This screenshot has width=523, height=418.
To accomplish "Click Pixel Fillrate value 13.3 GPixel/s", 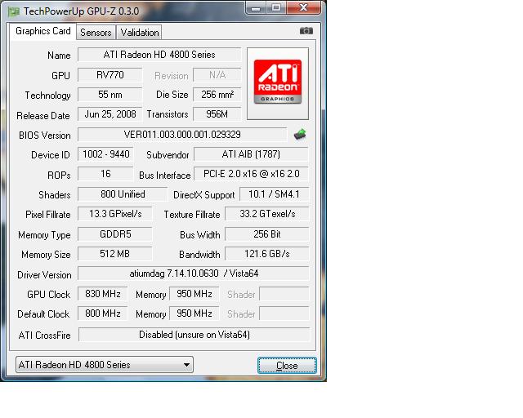I will (115, 214).
